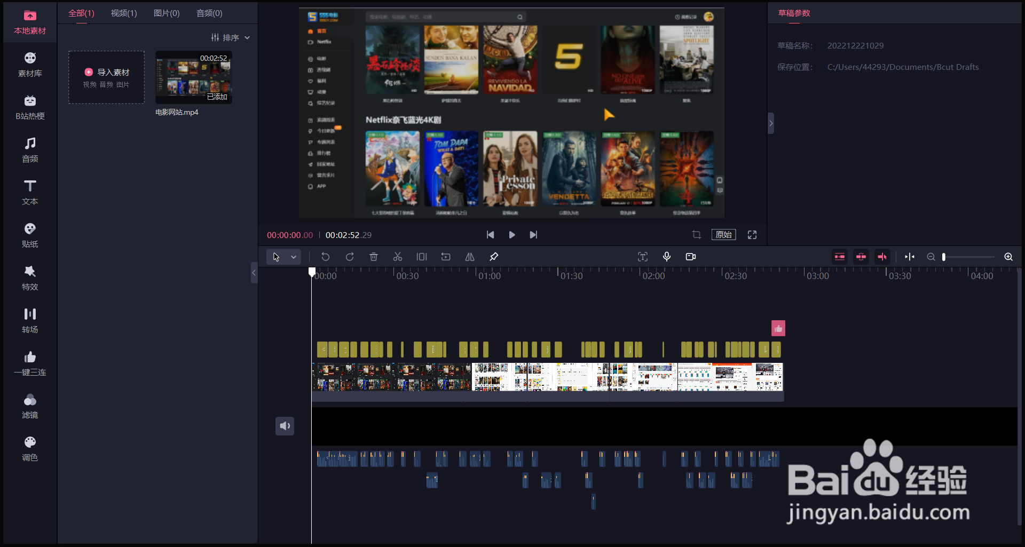Open the 一键三连 panel

coord(30,364)
